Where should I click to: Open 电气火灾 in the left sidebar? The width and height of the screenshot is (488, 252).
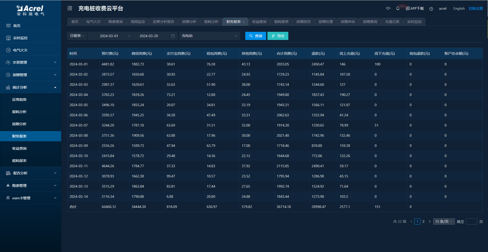point(20,50)
